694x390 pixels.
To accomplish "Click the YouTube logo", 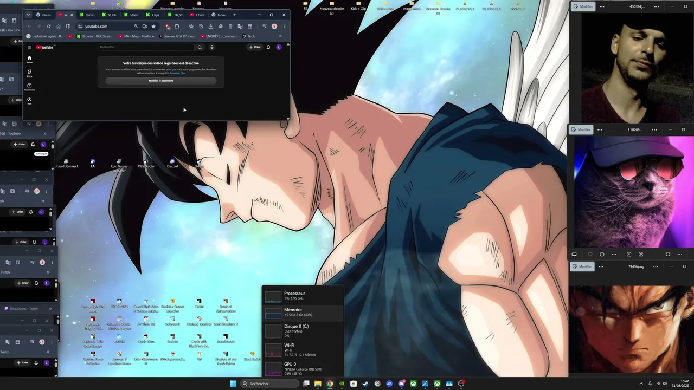I will point(44,47).
